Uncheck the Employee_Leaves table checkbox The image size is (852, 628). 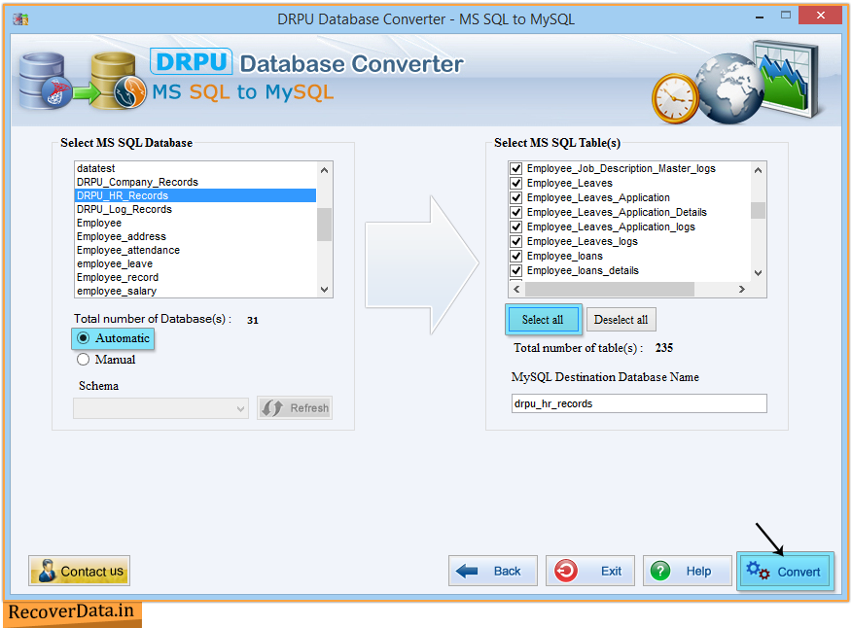[x=516, y=183]
